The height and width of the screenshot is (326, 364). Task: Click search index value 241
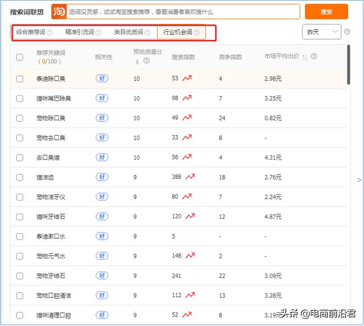(176, 276)
